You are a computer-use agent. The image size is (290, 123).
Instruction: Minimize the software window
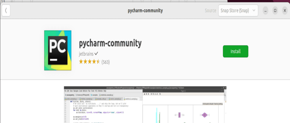point(265,11)
